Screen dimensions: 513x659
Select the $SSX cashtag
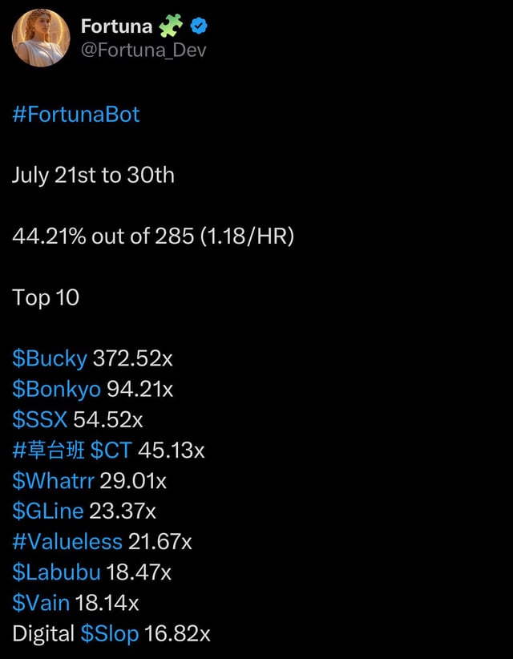[x=40, y=419]
